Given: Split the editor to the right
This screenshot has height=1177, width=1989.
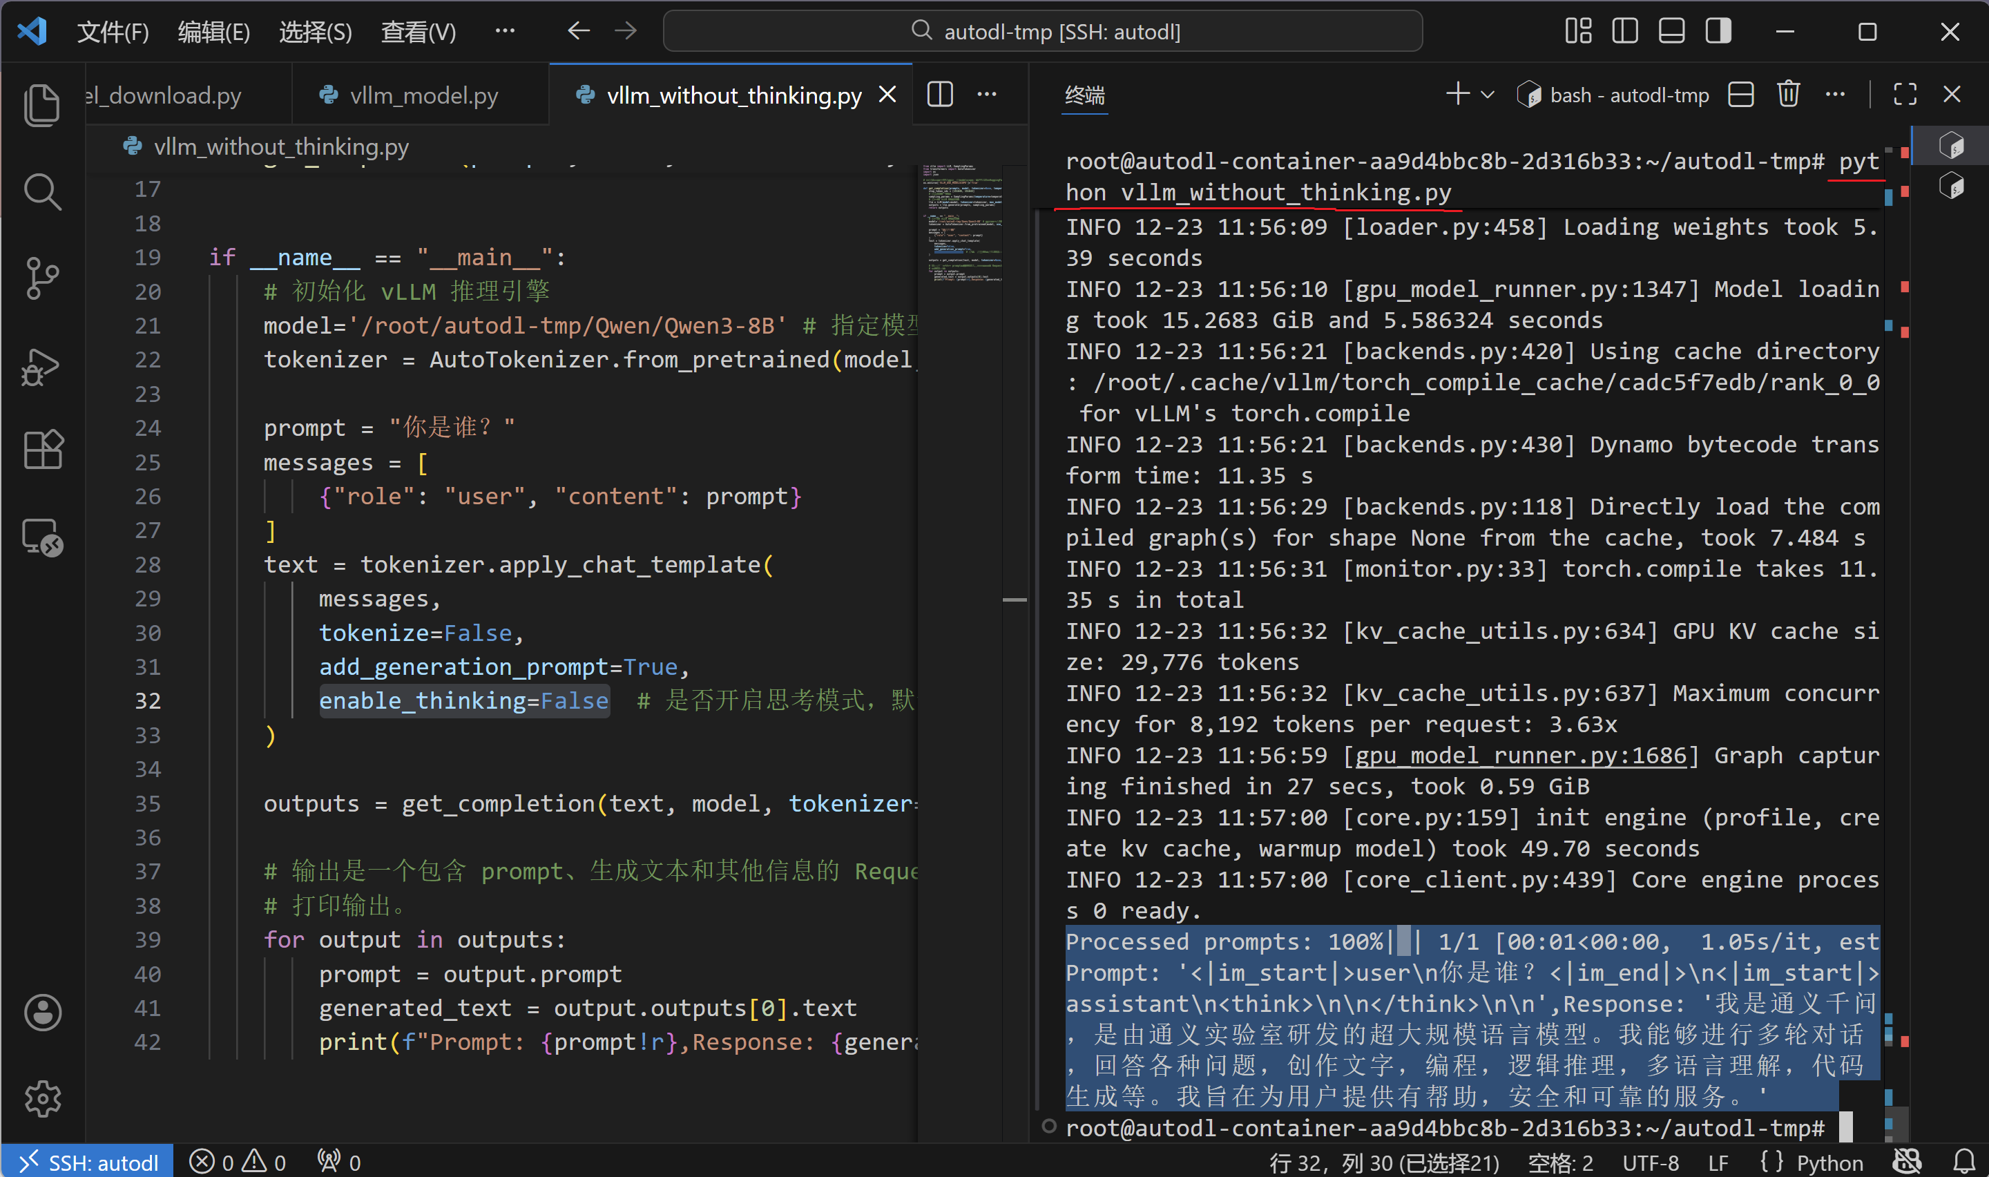Looking at the screenshot, I should 939,95.
